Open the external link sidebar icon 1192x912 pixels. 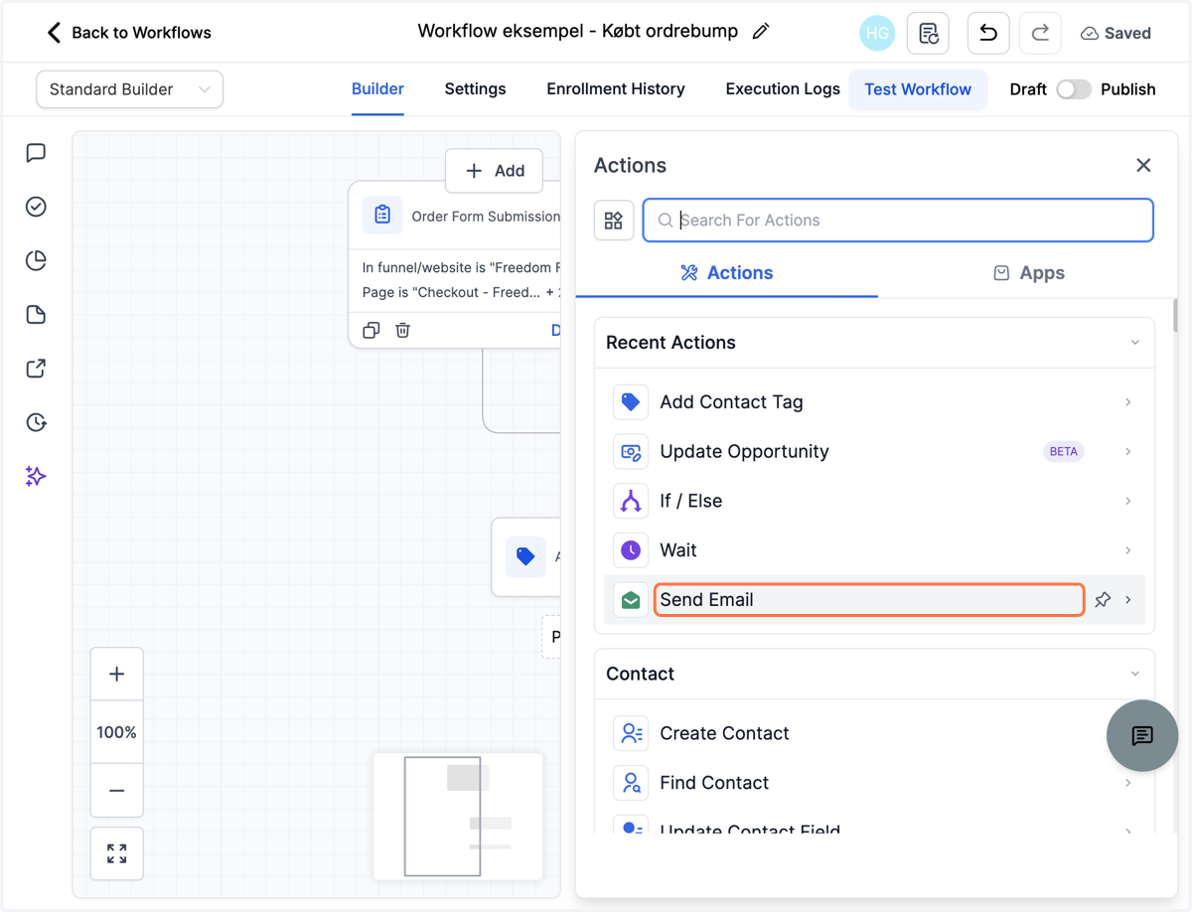[x=36, y=369]
